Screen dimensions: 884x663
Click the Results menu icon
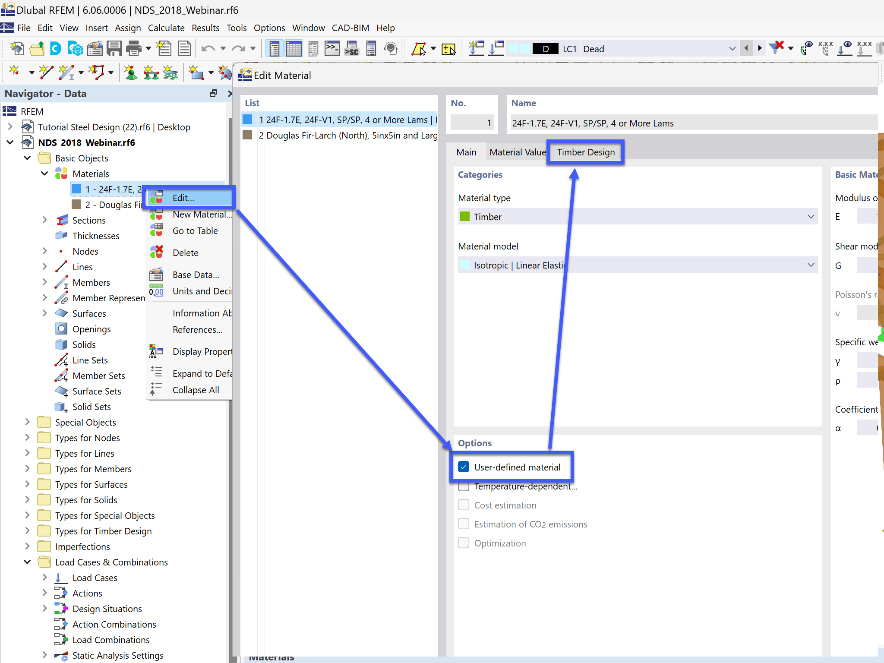coord(205,28)
